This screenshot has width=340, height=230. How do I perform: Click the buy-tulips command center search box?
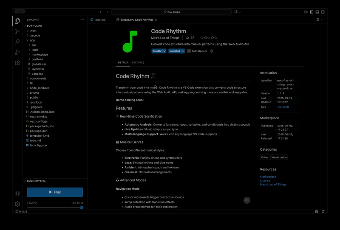(171, 12)
